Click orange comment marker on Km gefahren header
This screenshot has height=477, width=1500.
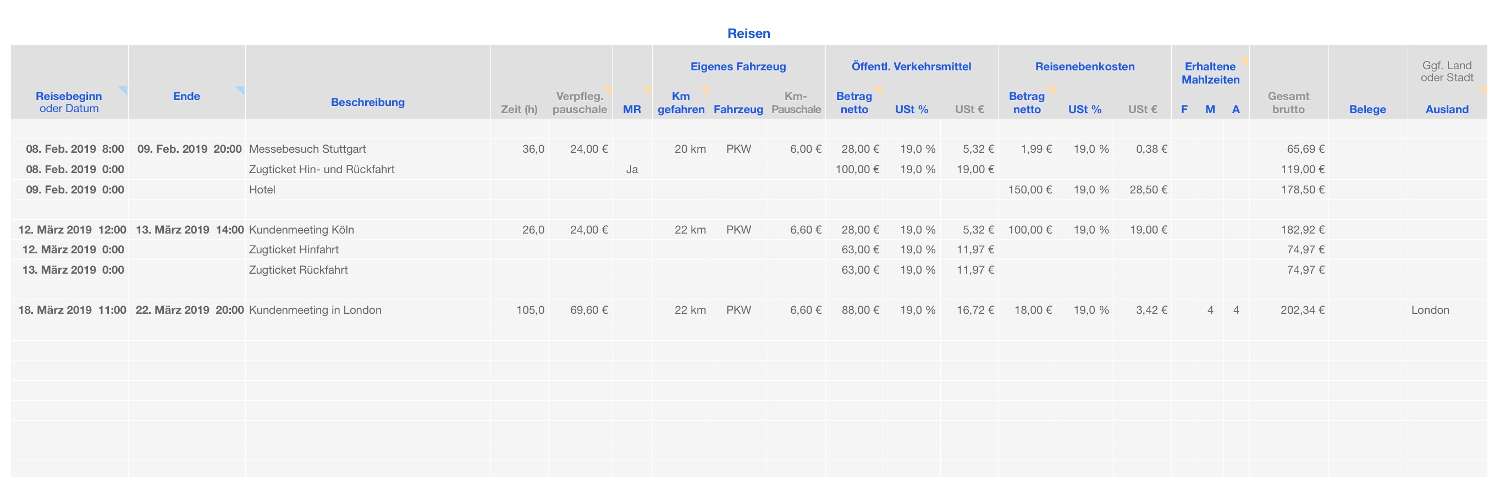pos(706,89)
